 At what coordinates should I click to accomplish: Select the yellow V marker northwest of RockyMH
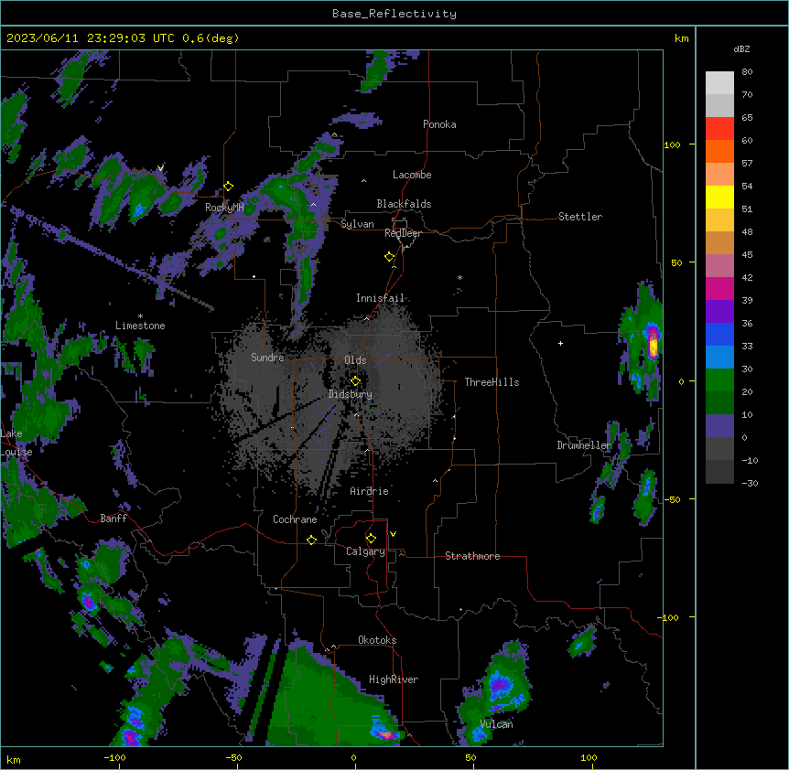(160, 168)
